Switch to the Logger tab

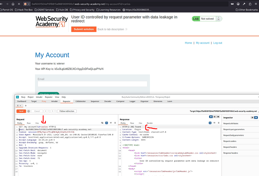[x=132, y=101]
